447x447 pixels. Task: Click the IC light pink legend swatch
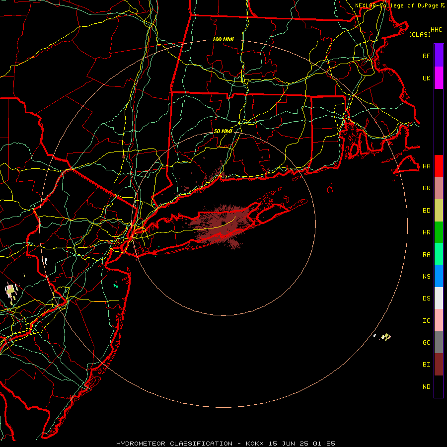click(x=439, y=320)
